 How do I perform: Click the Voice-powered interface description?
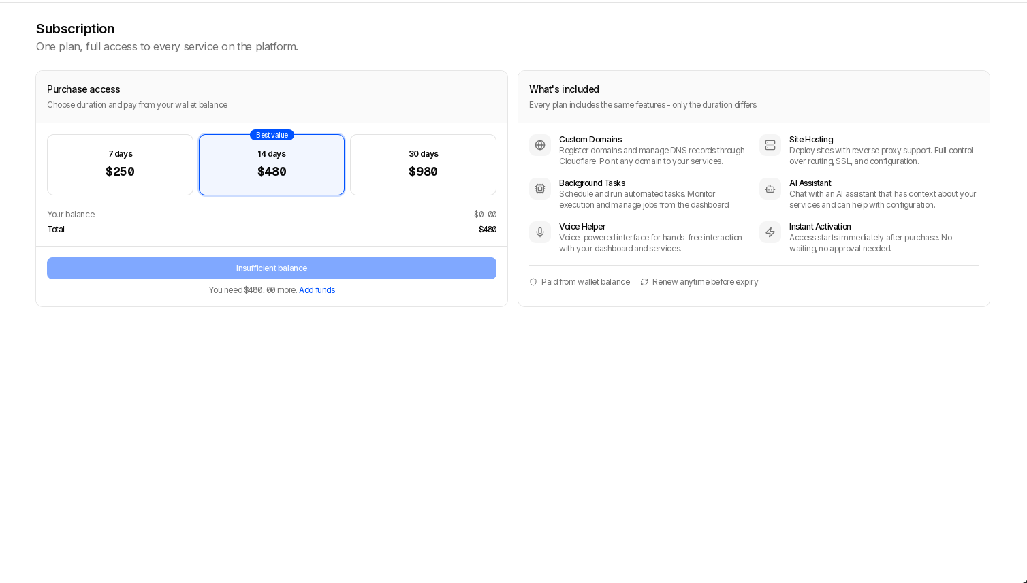pos(650,243)
